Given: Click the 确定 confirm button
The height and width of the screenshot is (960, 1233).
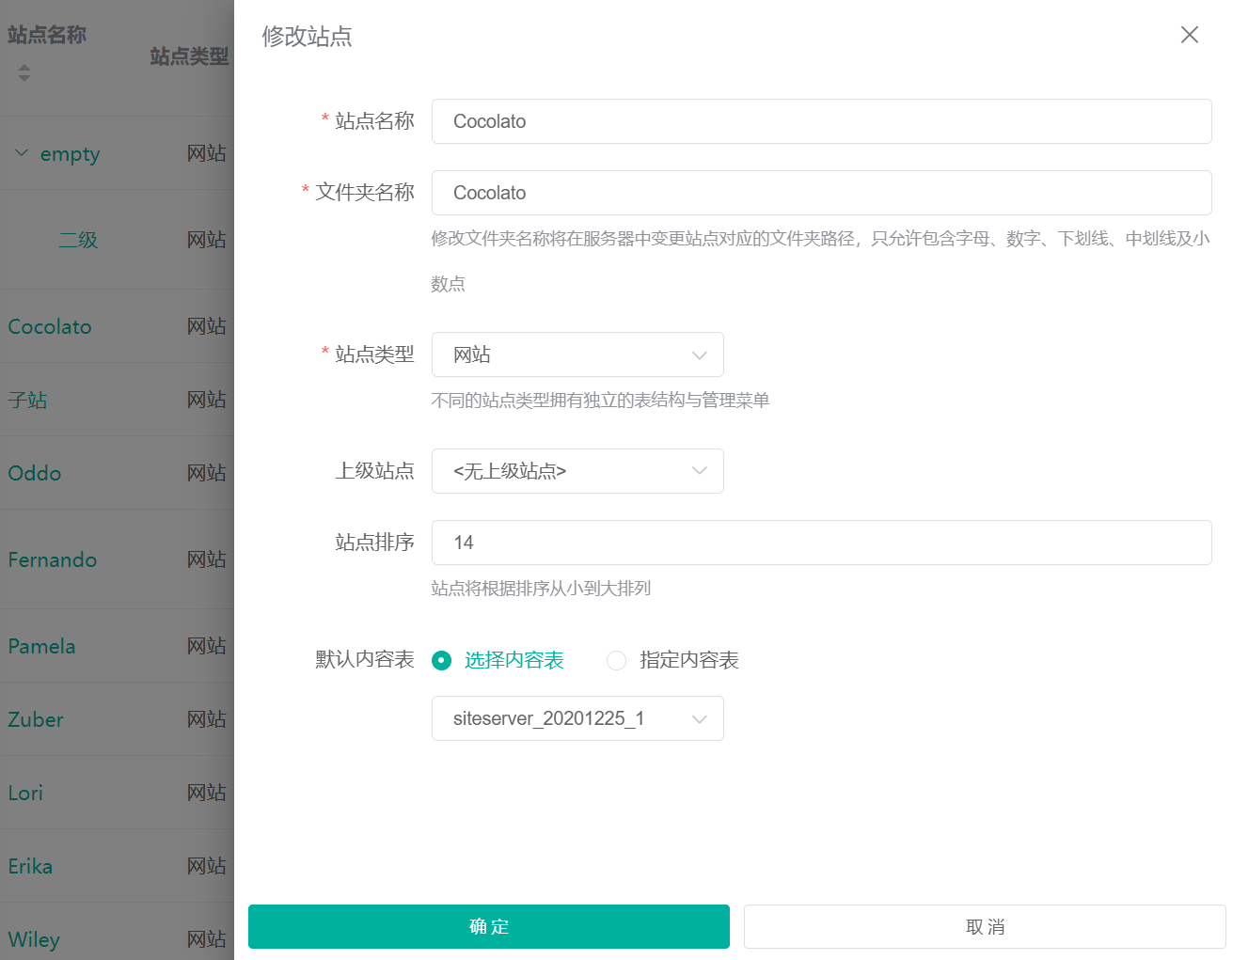Looking at the screenshot, I should 488,926.
